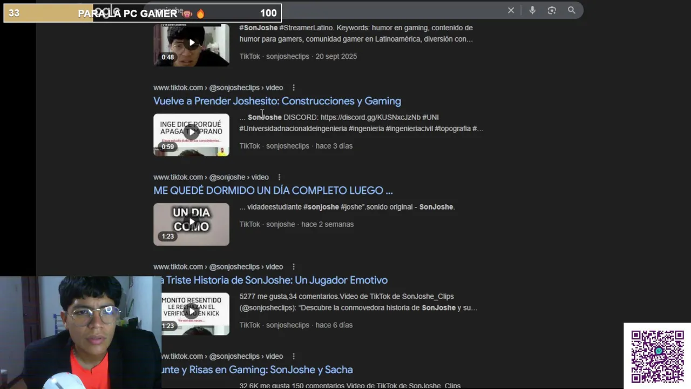Open options menu for Risas en Gaming result
The width and height of the screenshot is (691, 389).
(x=294, y=357)
